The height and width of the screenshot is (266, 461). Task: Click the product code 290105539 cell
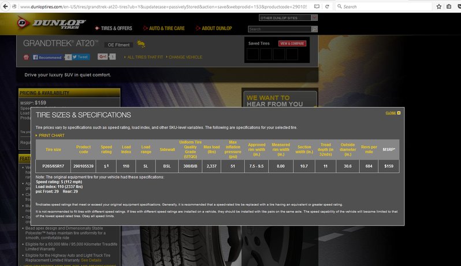84,167
